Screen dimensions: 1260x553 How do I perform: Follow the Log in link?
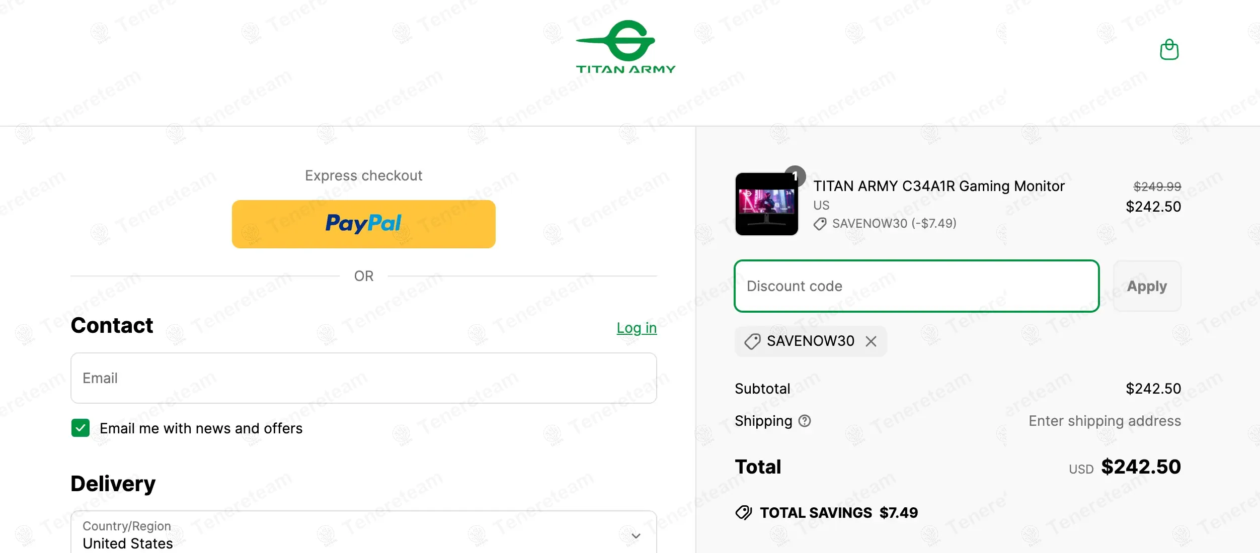pos(637,328)
